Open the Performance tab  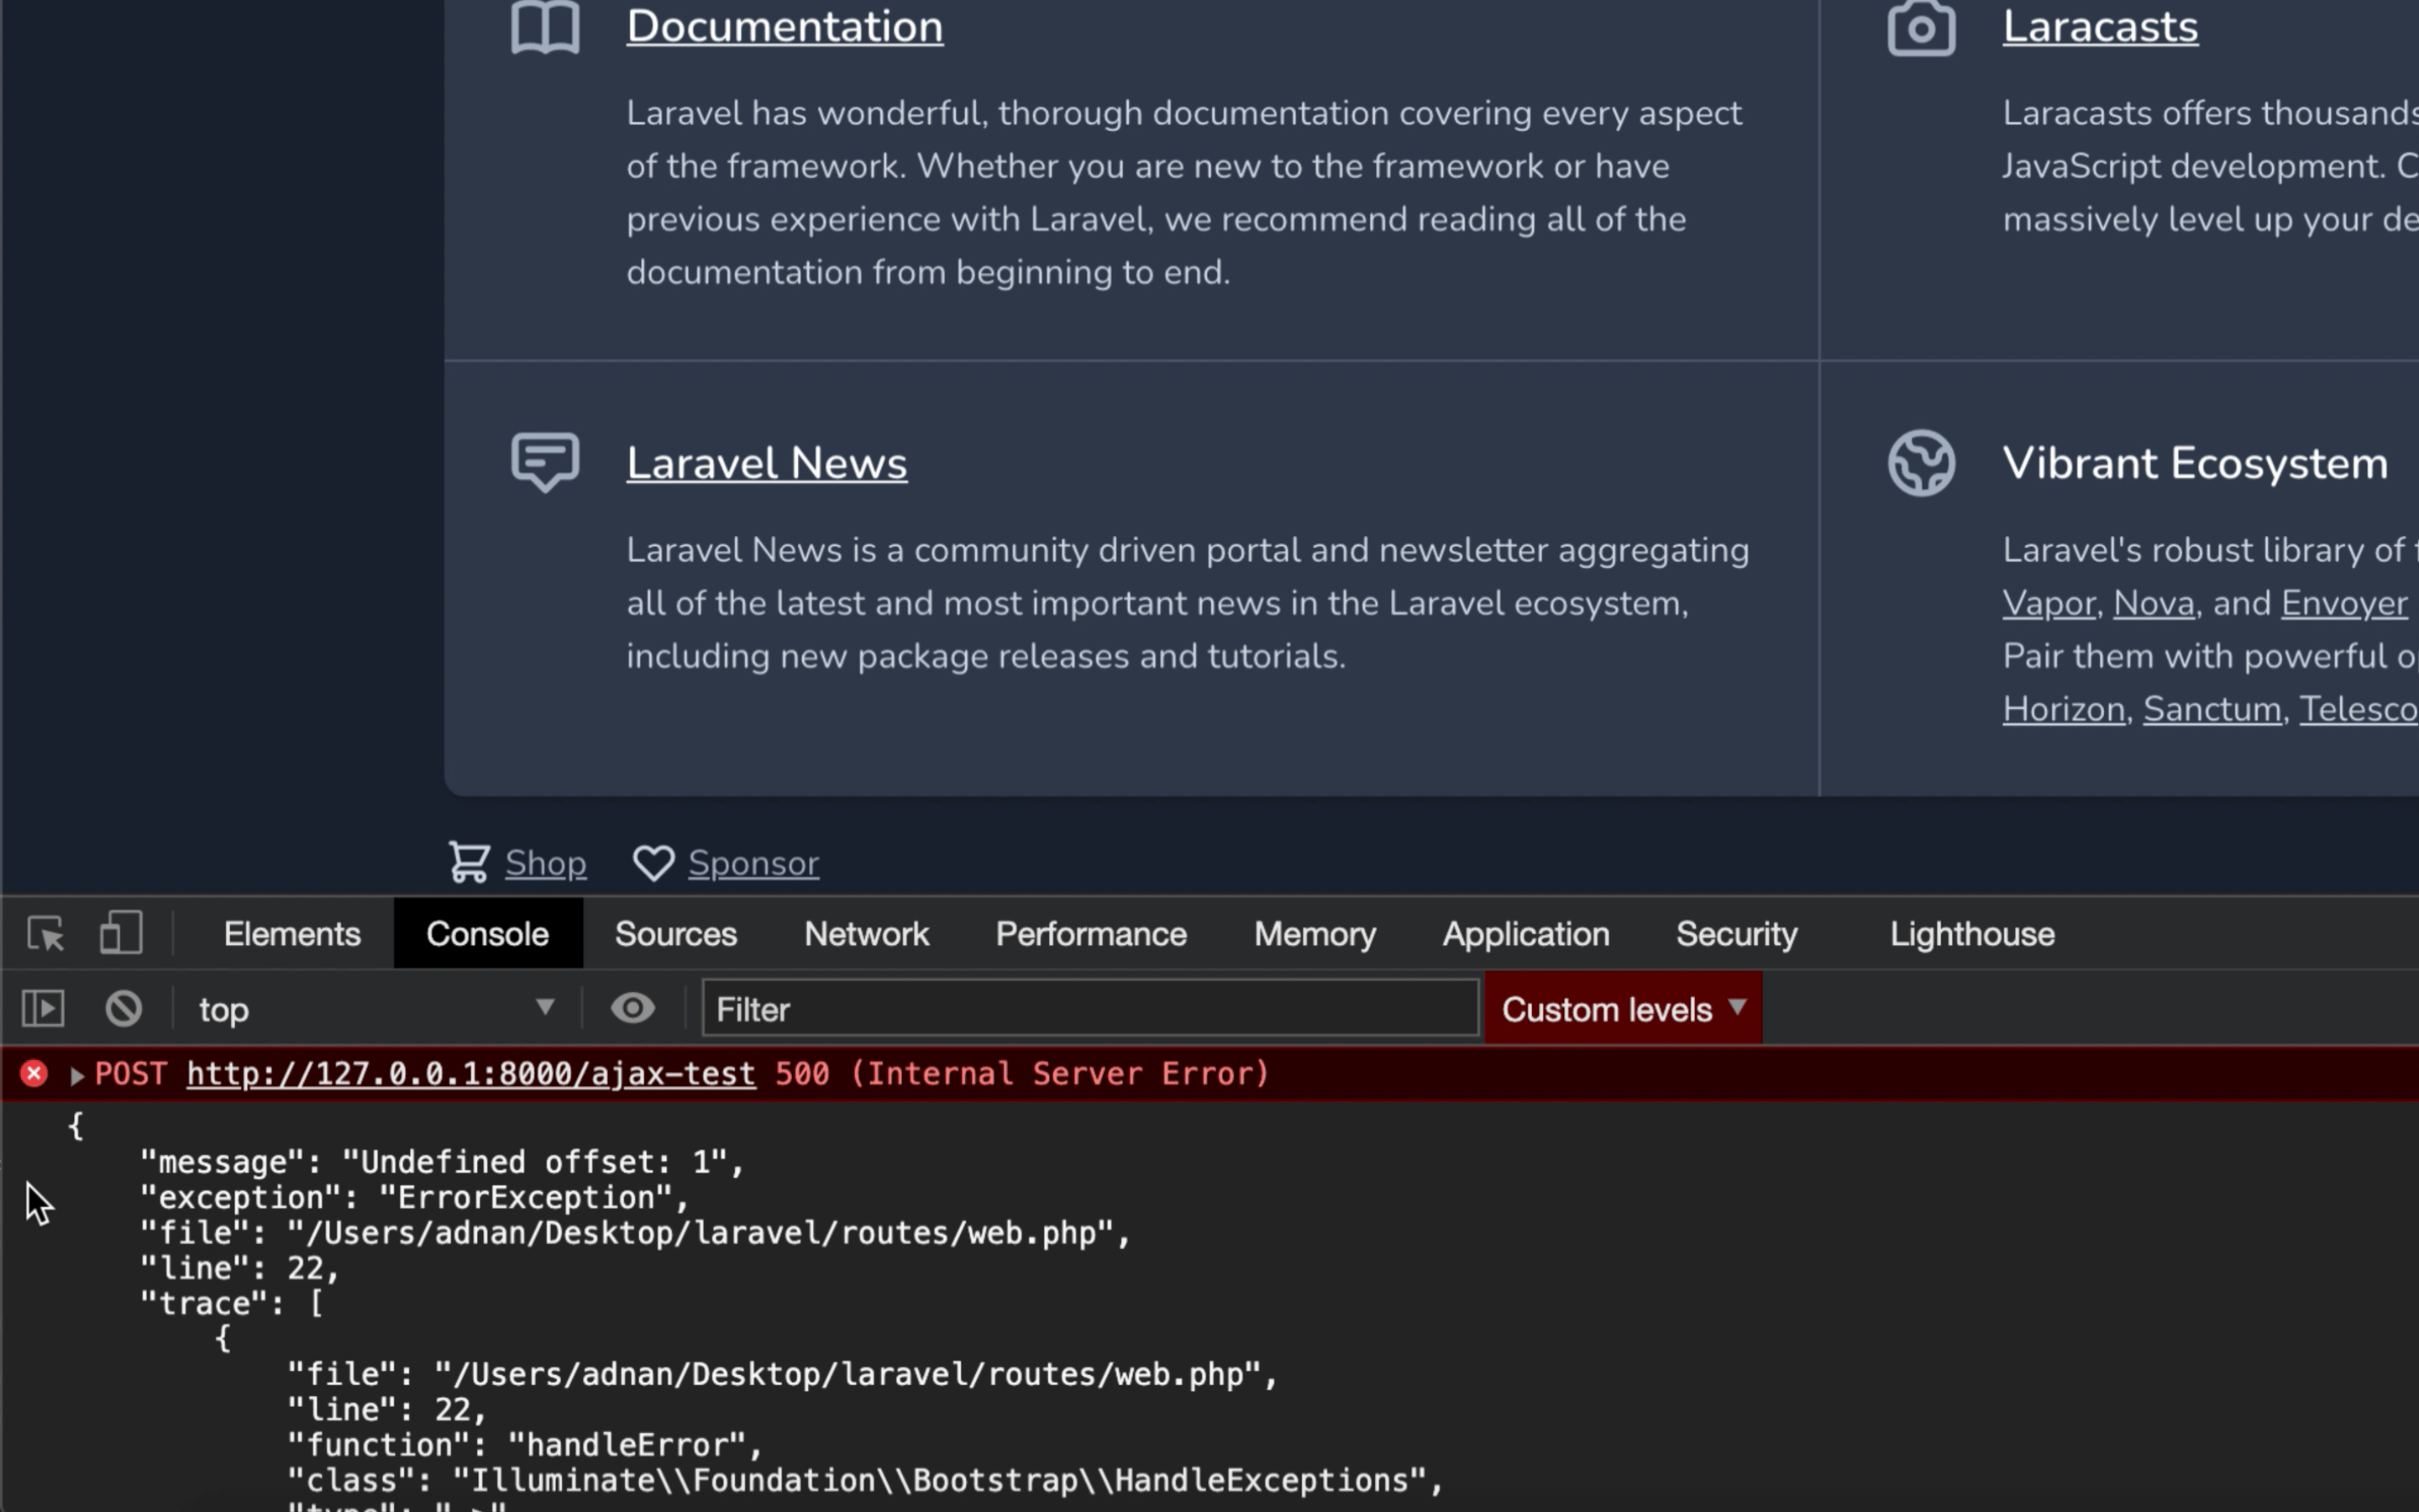pyautogui.click(x=1090, y=934)
